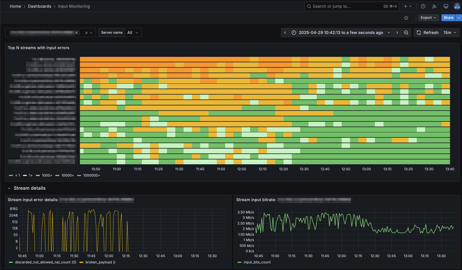Zoom out the time range
Viewport: 462px width, 270px height.
coord(406,33)
